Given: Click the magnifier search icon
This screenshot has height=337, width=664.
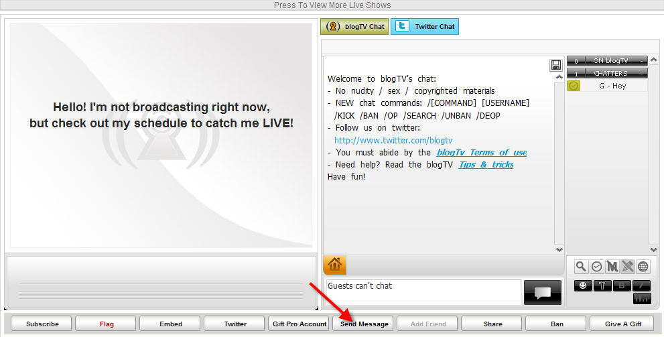Looking at the screenshot, I should [x=581, y=267].
